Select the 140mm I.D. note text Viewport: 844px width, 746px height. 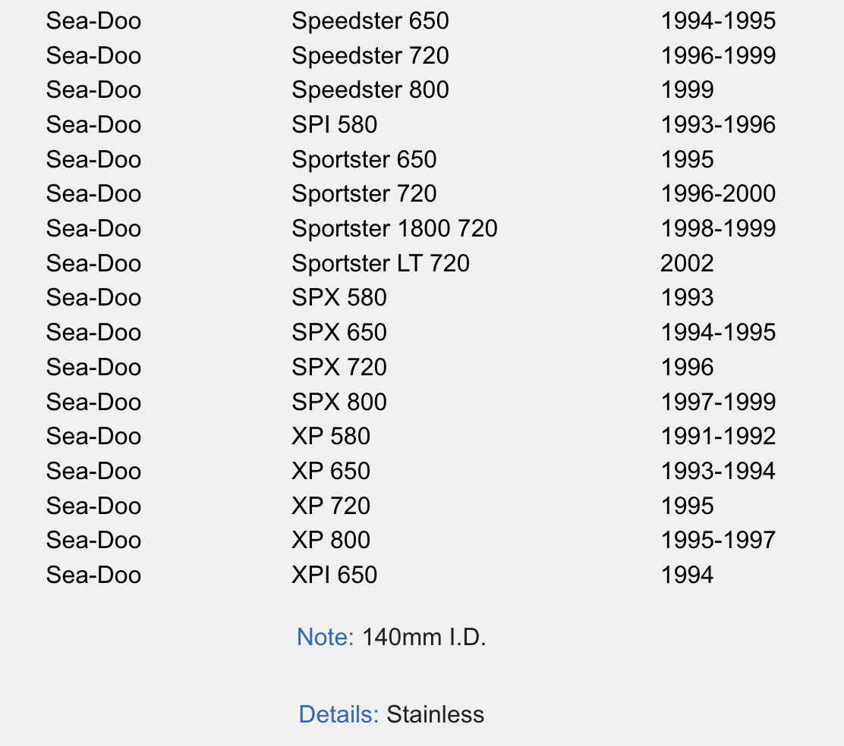(x=424, y=638)
